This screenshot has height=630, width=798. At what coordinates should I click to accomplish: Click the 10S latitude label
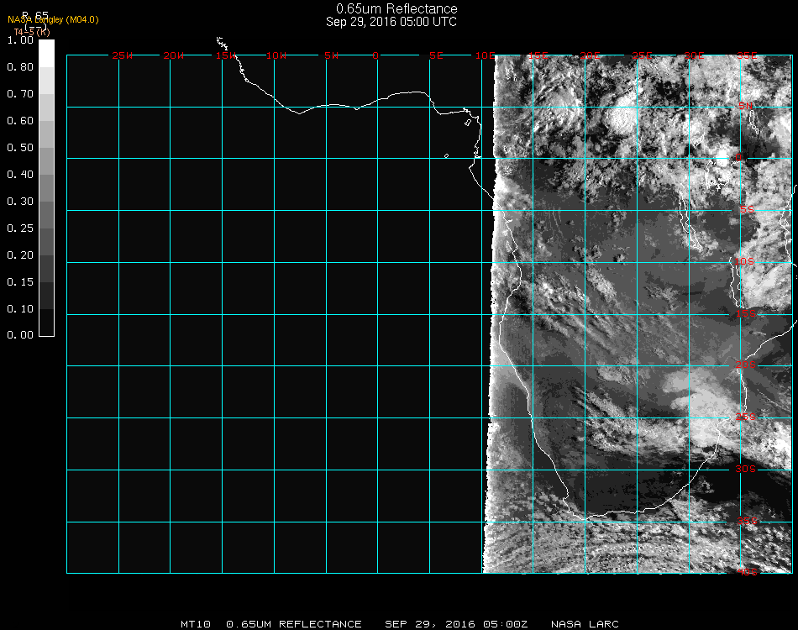(746, 262)
